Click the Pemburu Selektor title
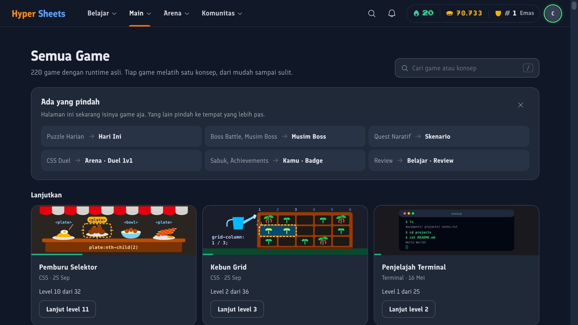The width and height of the screenshot is (578, 325). tap(68, 267)
